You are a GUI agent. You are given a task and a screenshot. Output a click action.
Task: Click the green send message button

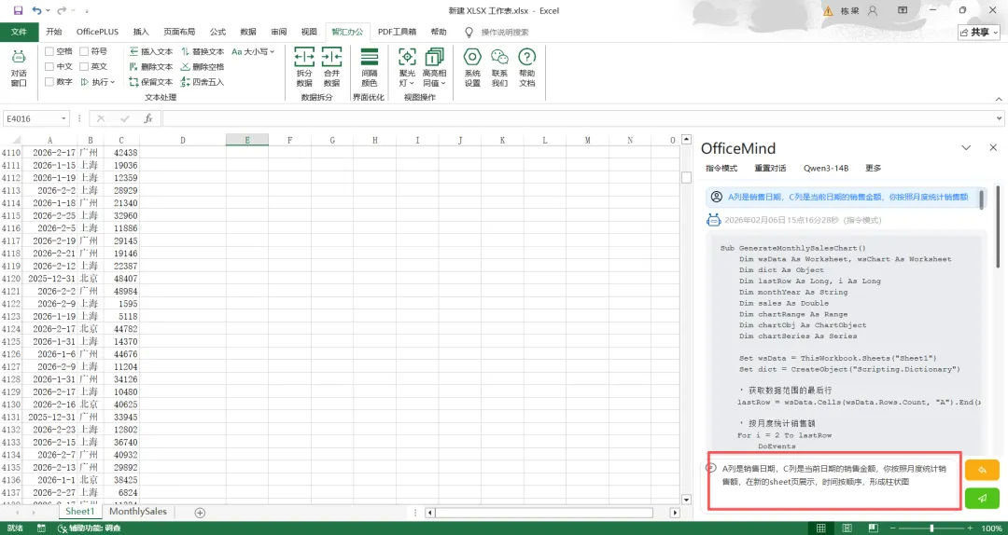[x=982, y=499]
